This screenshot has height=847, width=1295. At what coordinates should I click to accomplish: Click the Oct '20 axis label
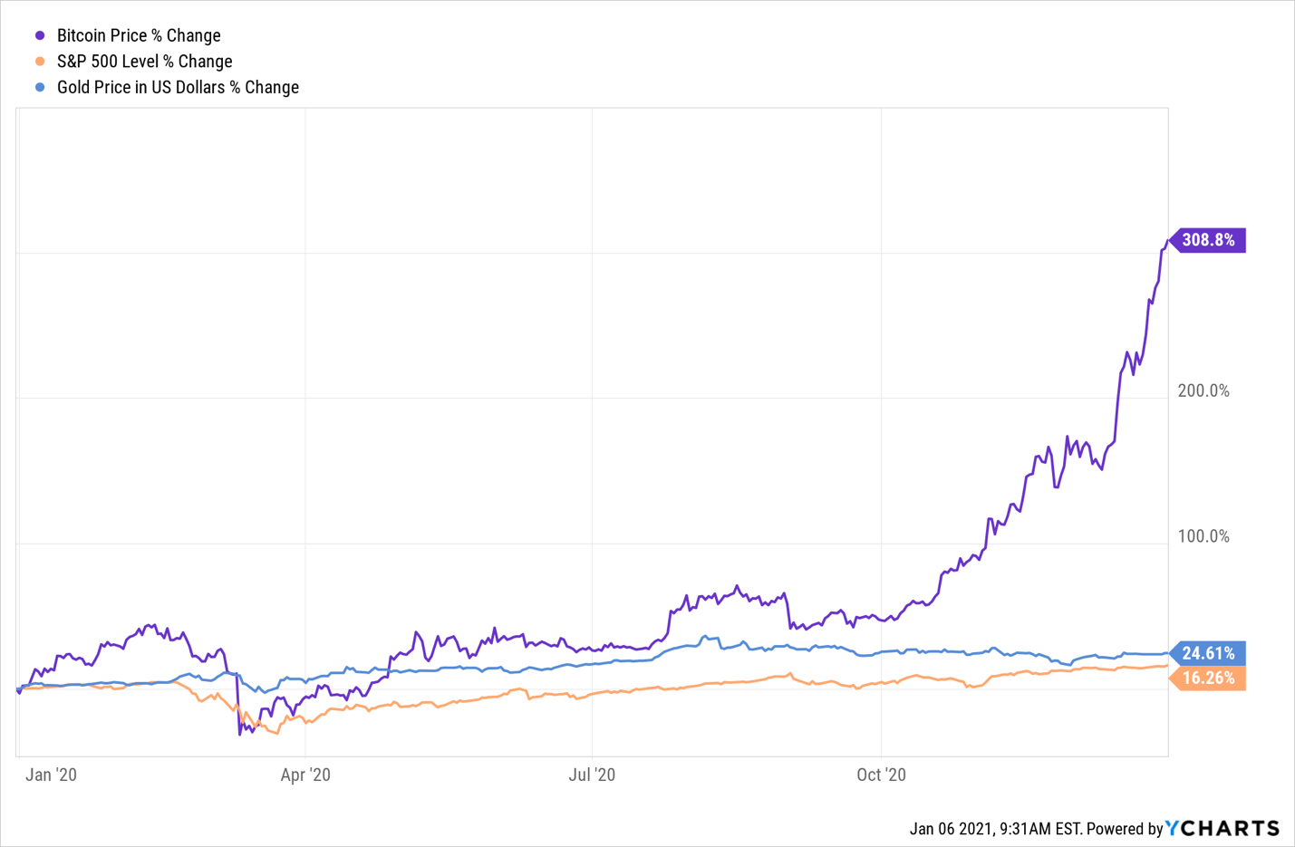(881, 775)
